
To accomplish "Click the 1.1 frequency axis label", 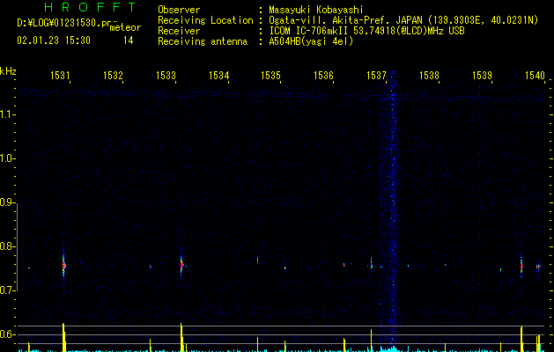I will 8,114.
